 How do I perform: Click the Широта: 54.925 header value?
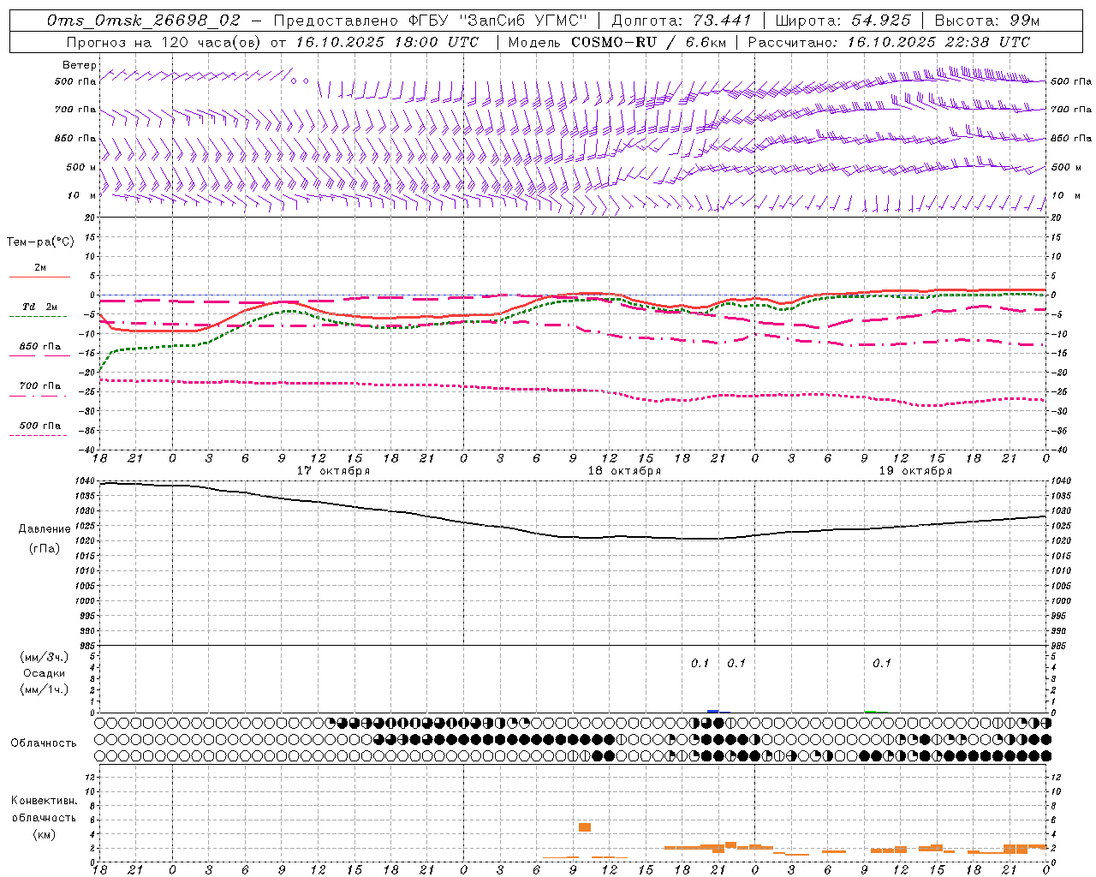[x=843, y=20]
